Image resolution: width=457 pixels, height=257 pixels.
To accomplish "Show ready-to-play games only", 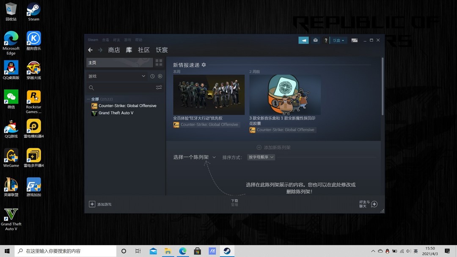I will [160, 76].
